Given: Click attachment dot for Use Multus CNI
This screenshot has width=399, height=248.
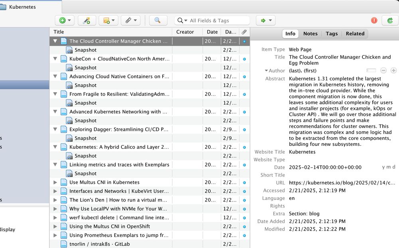Looking at the screenshot, I should [244, 182].
